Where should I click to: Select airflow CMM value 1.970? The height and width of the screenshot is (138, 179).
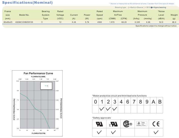point(112,22)
